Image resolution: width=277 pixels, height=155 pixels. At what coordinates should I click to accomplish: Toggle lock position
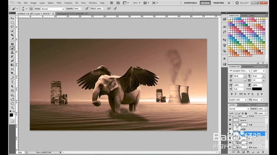pyautogui.click(x=243, y=113)
